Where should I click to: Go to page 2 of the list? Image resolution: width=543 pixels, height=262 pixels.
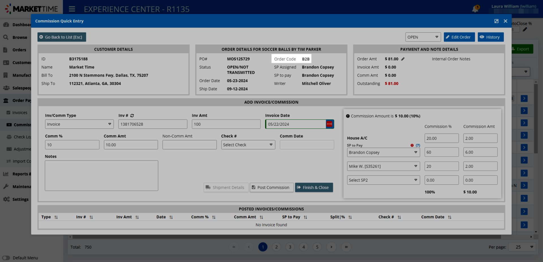click(x=276, y=247)
